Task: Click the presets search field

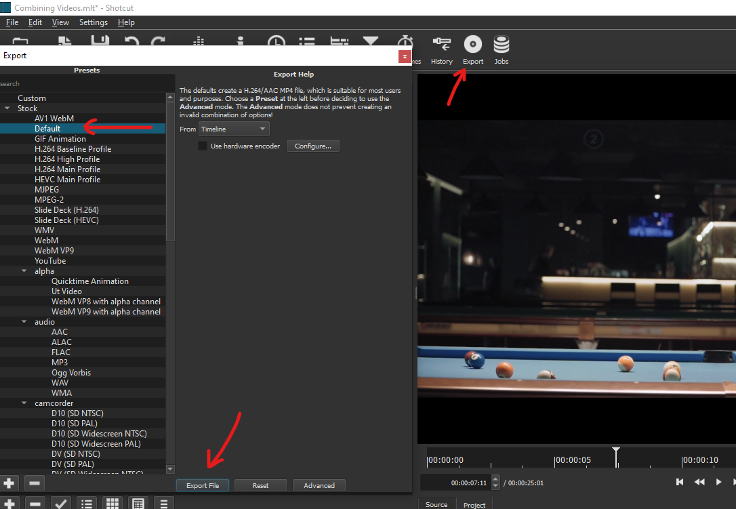Action: point(87,83)
